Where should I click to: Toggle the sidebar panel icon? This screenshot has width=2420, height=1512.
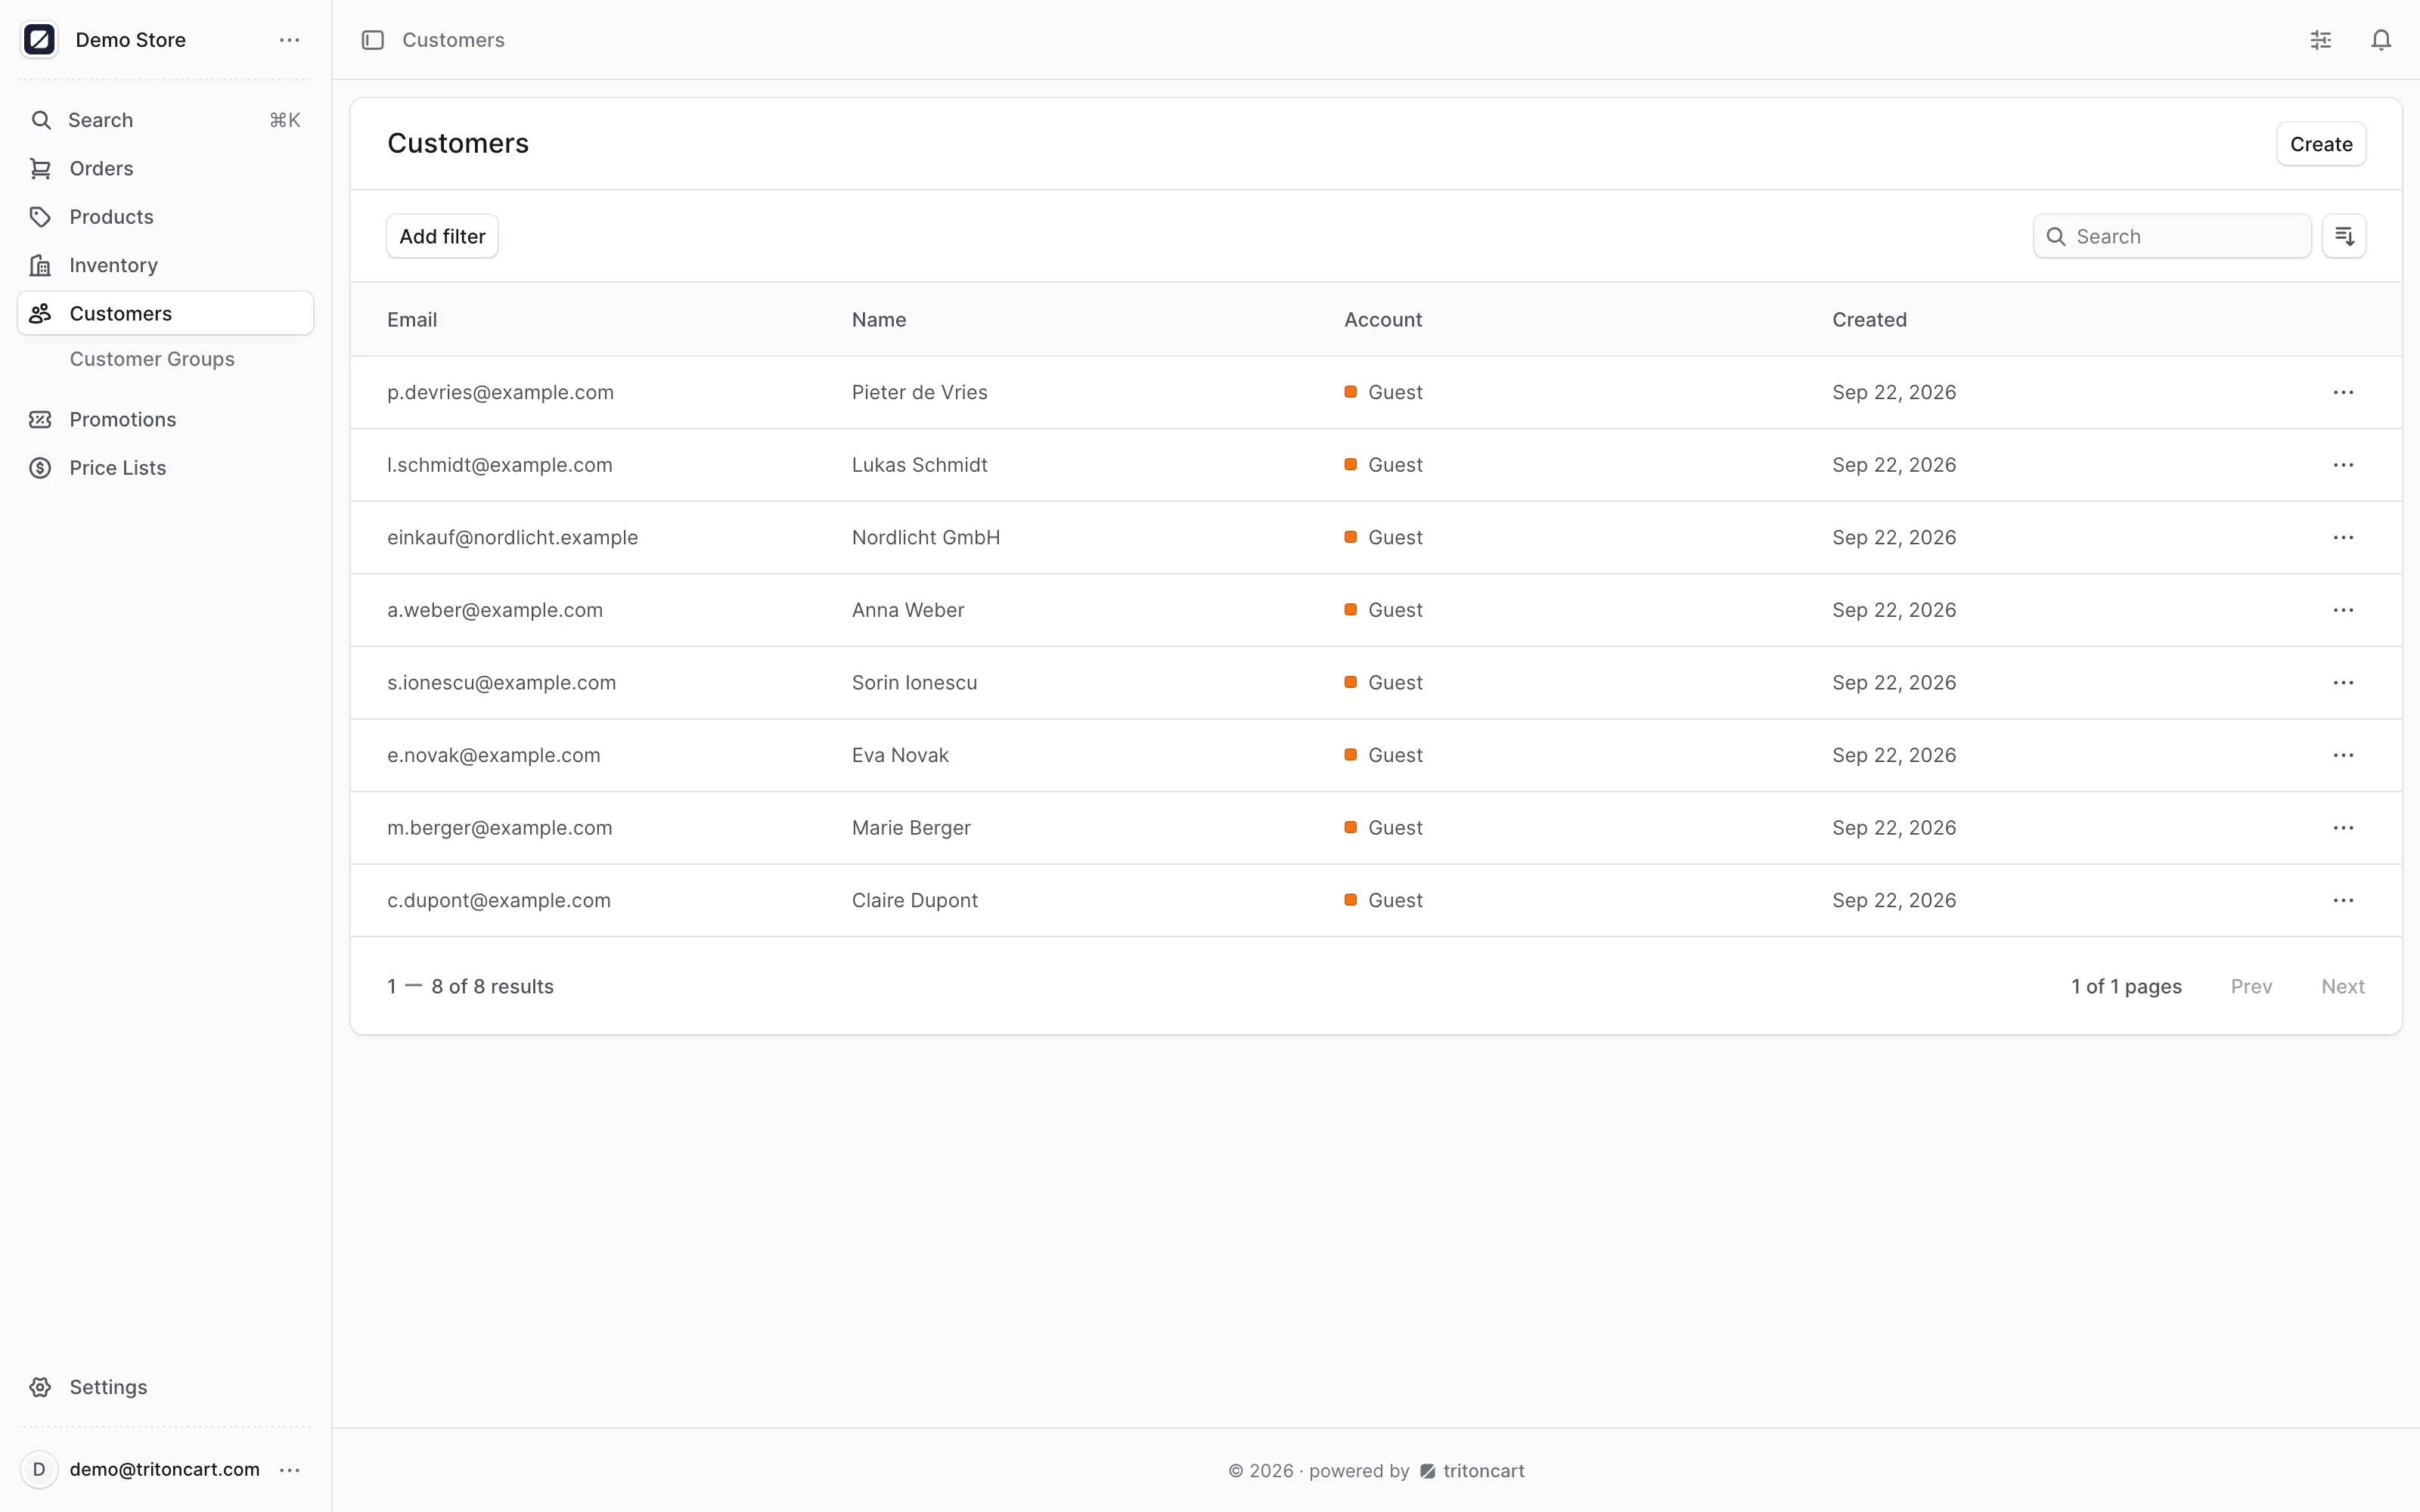click(373, 40)
